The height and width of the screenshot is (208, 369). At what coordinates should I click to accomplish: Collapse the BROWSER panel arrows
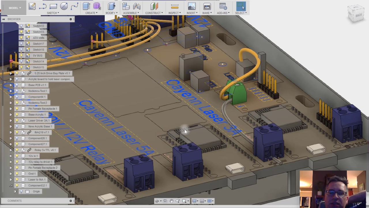(x=3, y=19)
